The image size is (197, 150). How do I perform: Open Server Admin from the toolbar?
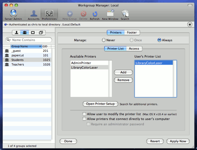click(x=13, y=15)
